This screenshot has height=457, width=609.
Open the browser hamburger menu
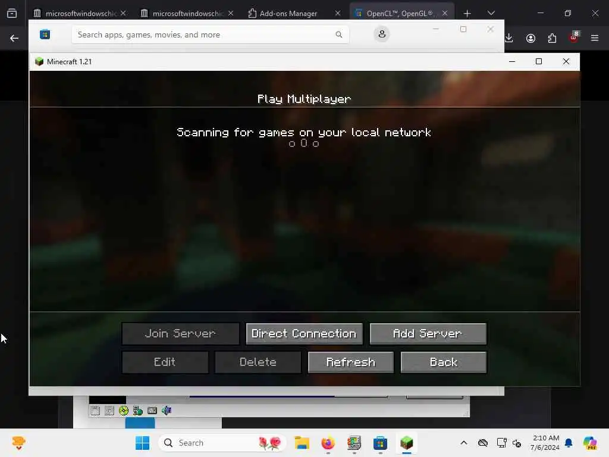[595, 38]
